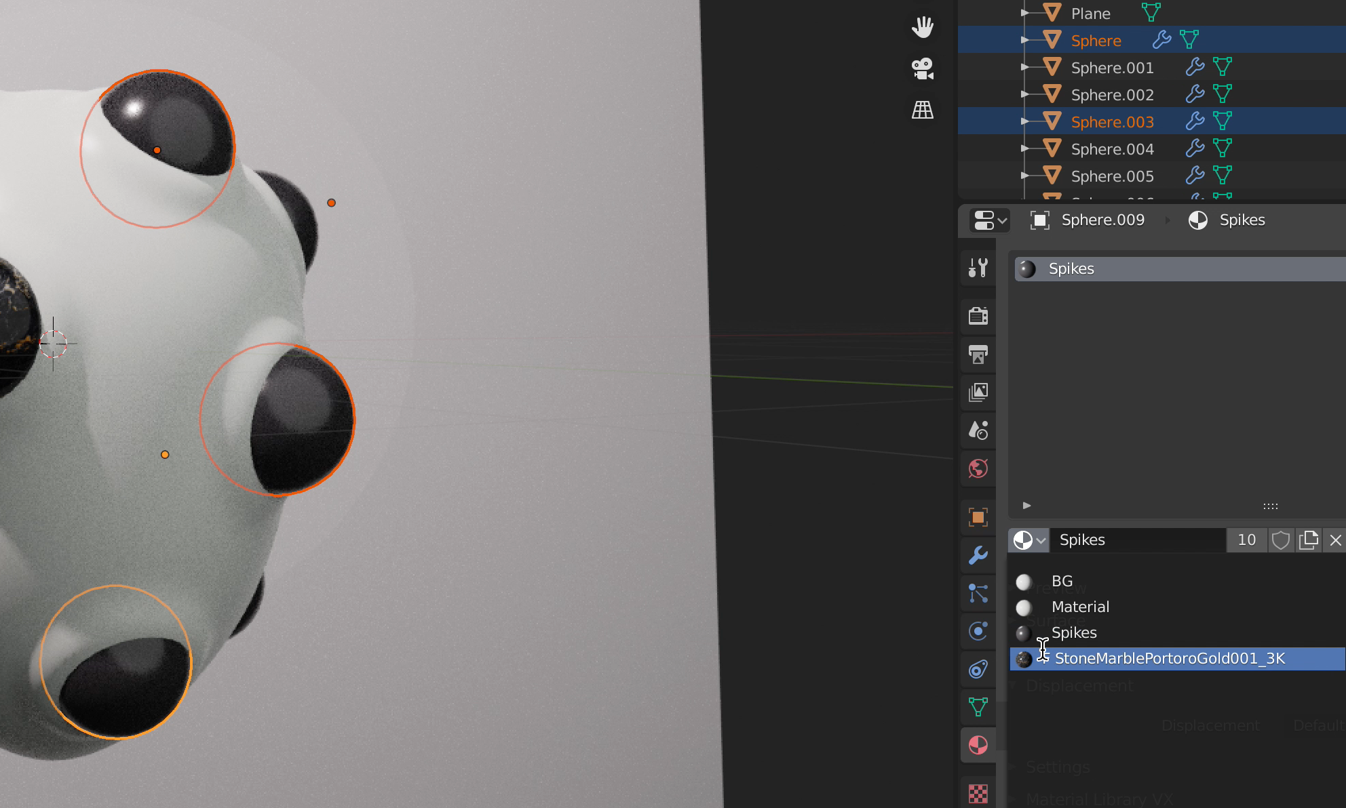
Task: Open the browse material dropdown button
Action: point(1028,540)
